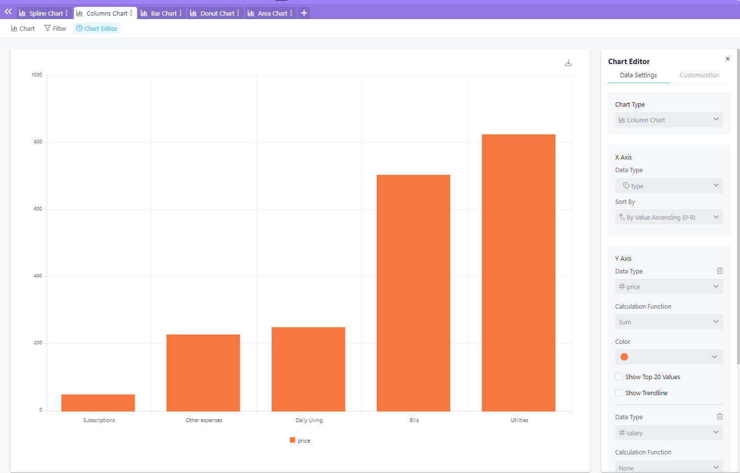Image resolution: width=740 pixels, height=473 pixels.
Task: Click the price legend item
Action: [300, 440]
